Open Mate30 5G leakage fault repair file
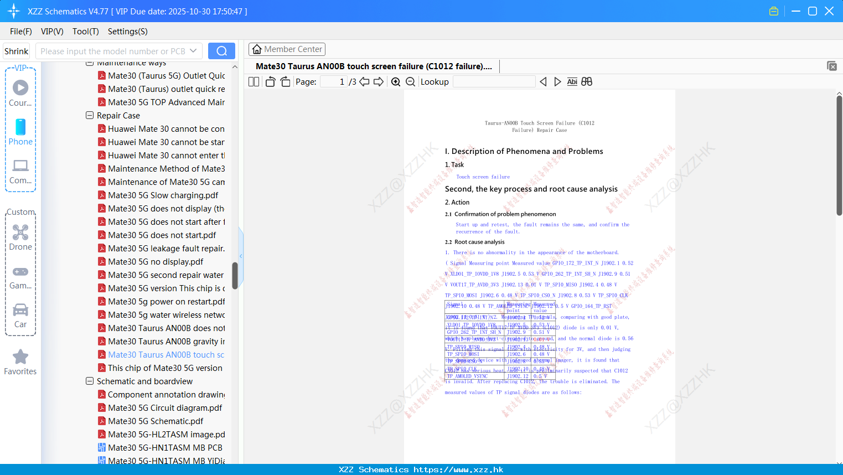Screen dimensions: 843x475 point(161,248)
